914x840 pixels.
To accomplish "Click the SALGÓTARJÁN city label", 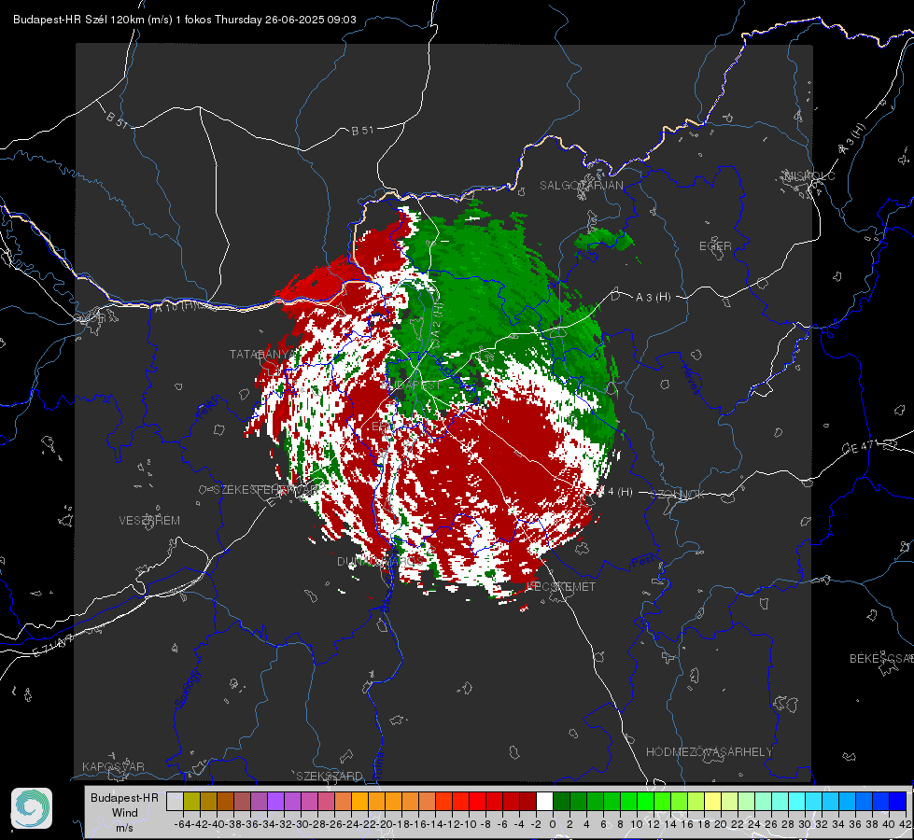I will 581,186.
